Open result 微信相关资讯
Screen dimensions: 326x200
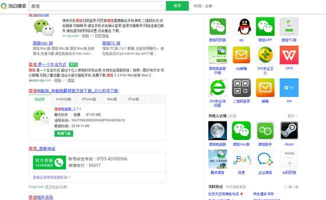[x=41, y=197]
